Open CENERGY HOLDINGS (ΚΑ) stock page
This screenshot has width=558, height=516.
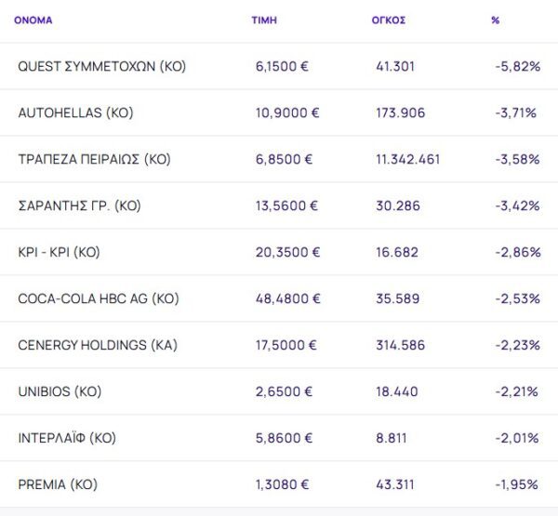(98, 345)
